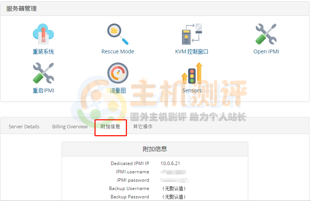Switch to the Billing Overview tab
Image resolution: width=311 pixels, height=201 pixels.
pyautogui.click(x=70, y=126)
